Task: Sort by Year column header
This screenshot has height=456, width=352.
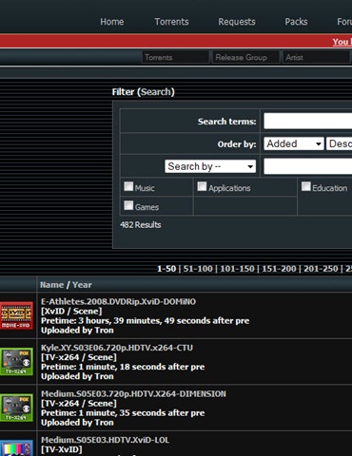Action: click(82, 285)
